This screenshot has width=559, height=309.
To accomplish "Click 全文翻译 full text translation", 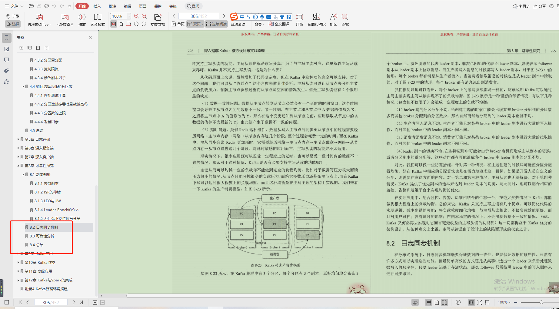I will pyautogui.click(x=279, y=24).
